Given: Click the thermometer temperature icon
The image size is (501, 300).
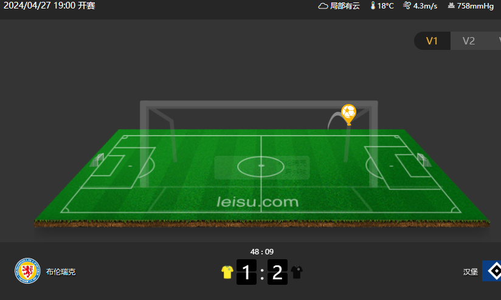Looking at the screenshot, I should tap(373, 5).
